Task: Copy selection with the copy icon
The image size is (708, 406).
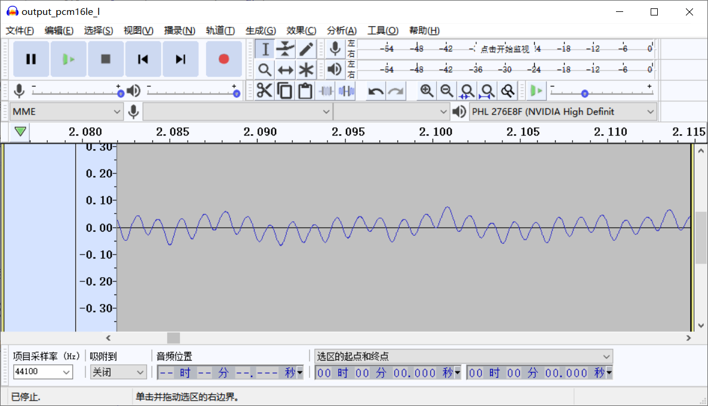Action: 285,91
